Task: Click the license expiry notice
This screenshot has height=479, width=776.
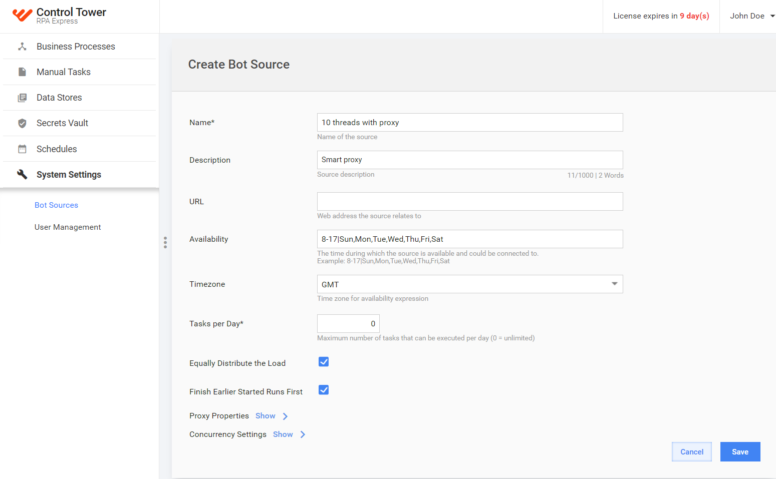Action: pos(661,16)
